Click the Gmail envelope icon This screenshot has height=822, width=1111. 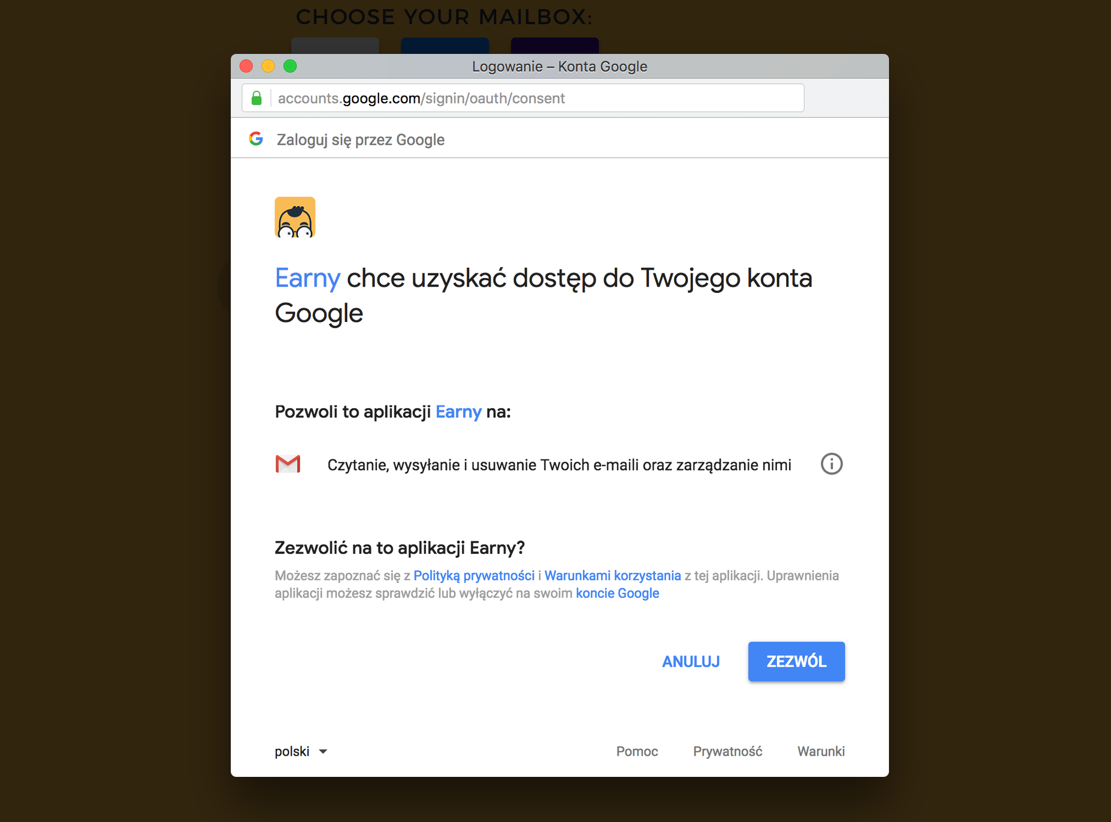click(288, 464)
